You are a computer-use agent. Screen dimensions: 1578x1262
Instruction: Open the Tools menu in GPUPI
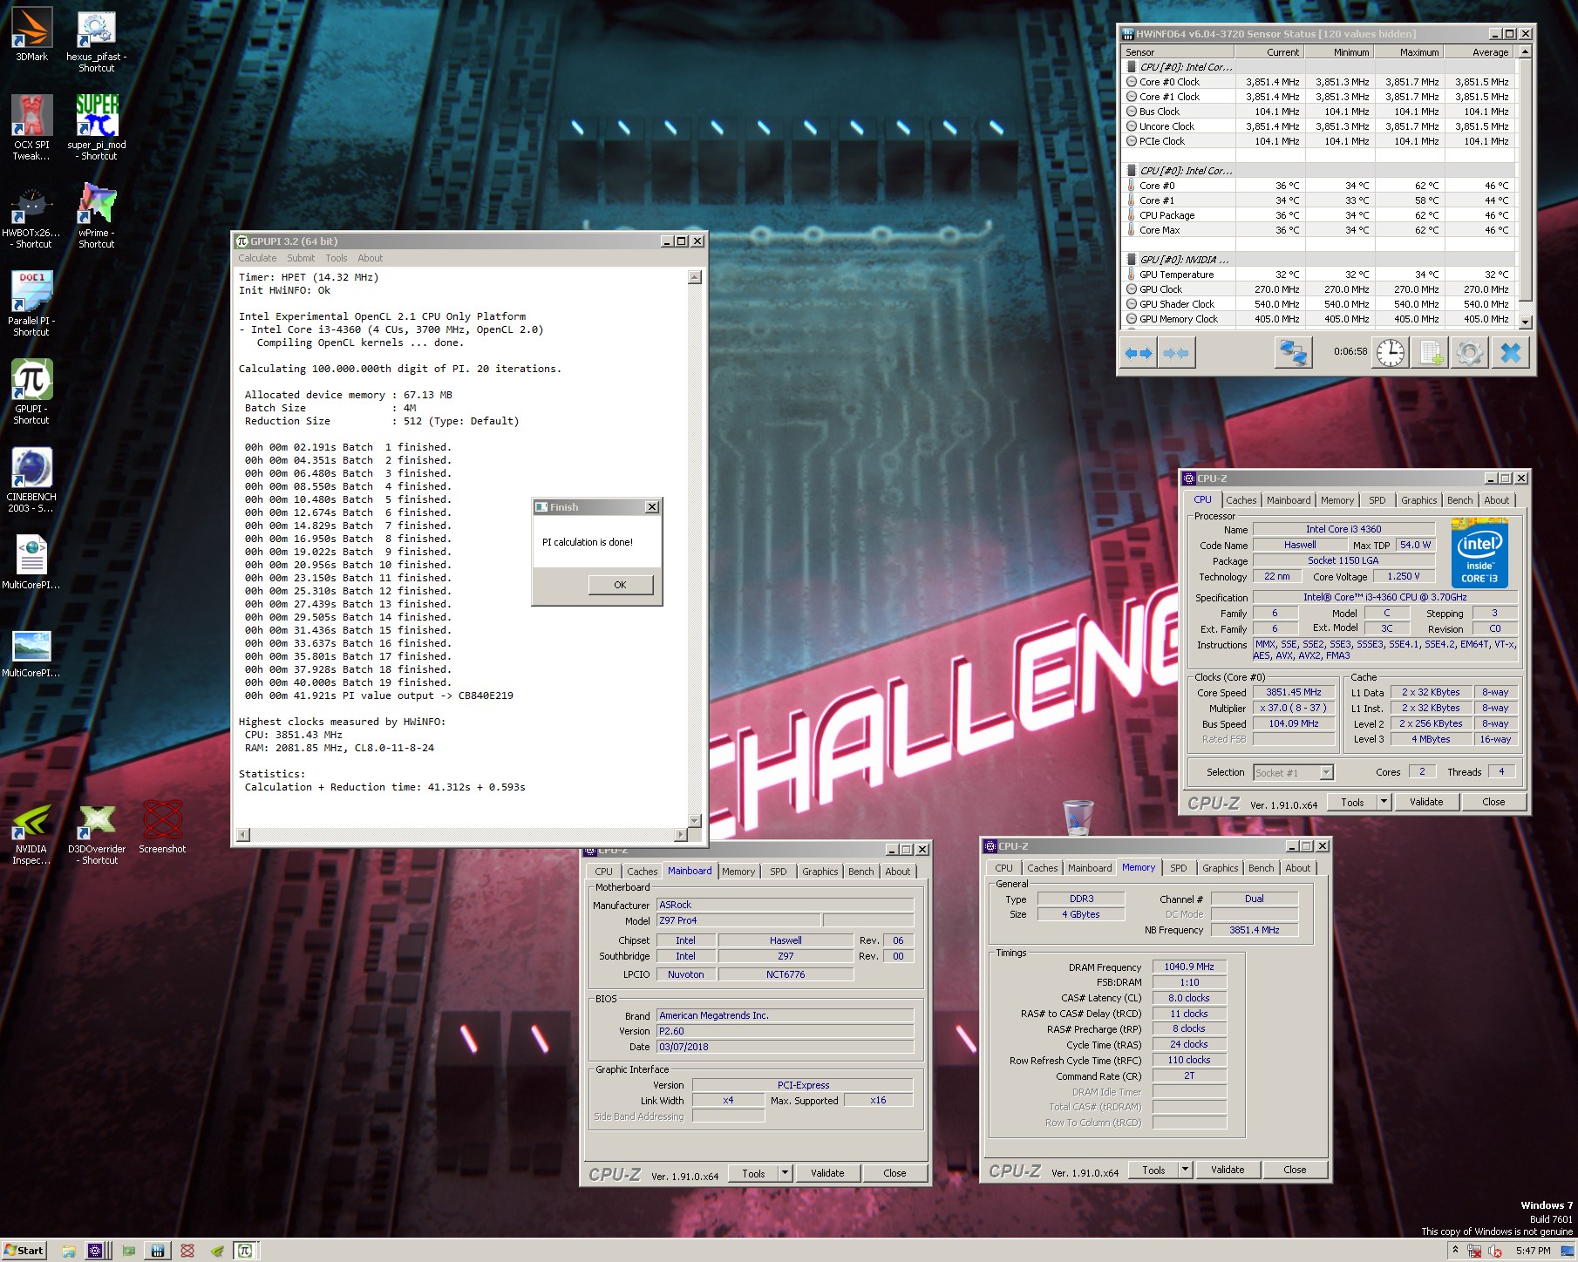336,258
